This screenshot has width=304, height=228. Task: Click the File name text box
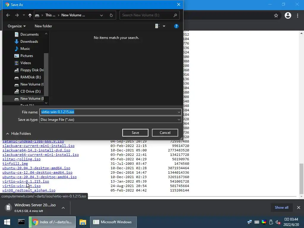(108, 112)
